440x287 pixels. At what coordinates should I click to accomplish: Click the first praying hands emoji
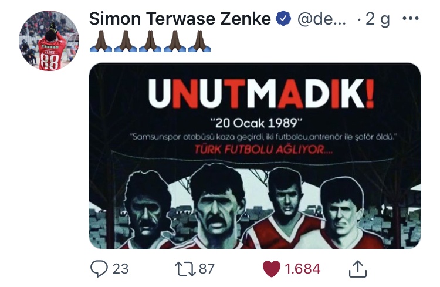101,41
